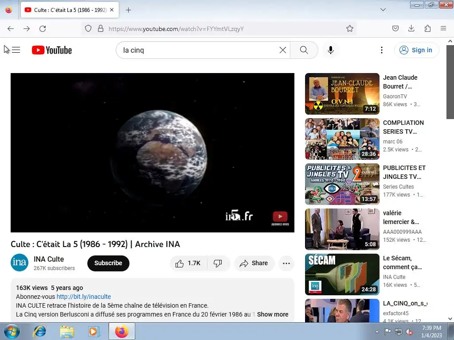Open the clock showing 7:39 PM
The height and width of the screenshot is (340, 454).
click(431, 332)
